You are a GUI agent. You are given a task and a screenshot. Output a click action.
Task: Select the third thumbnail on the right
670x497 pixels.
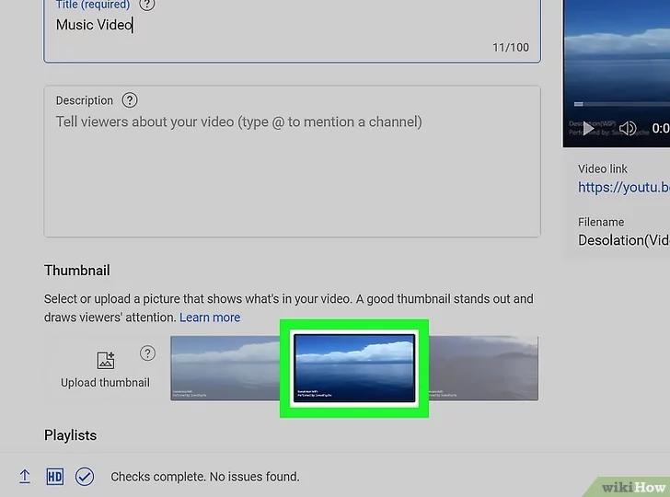483,368
